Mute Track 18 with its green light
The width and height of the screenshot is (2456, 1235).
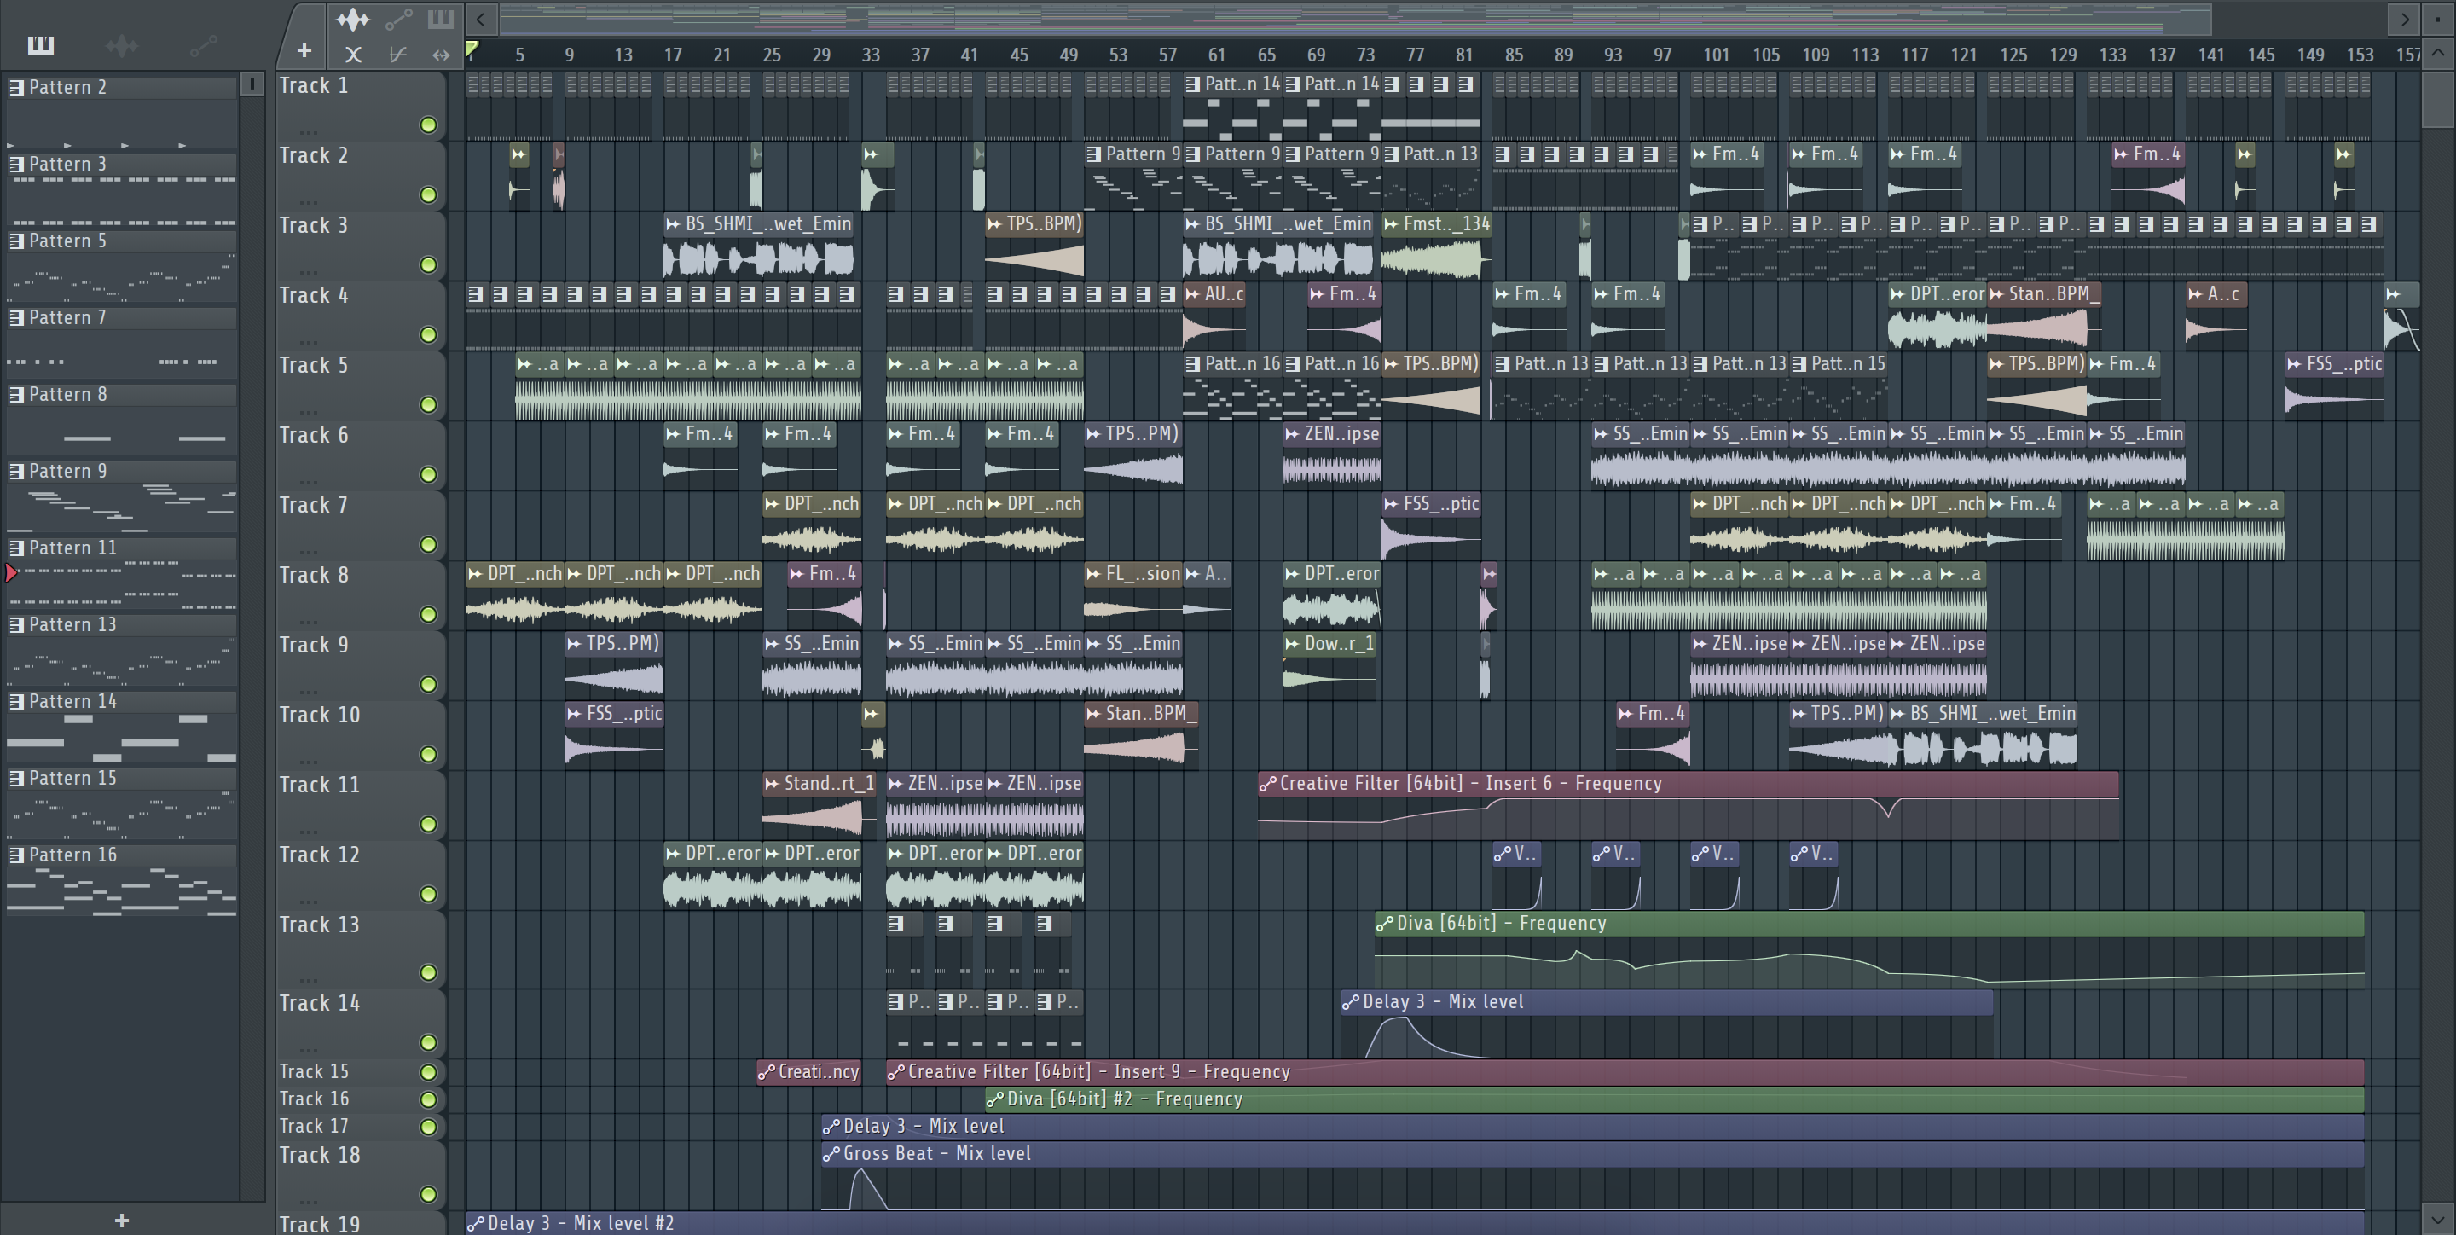(x=428, y=1194)
